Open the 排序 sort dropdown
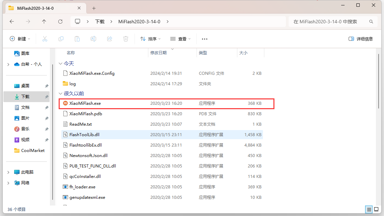Image resolution: width=384 pixels, height=216 pixels. [x=150, y=39]
